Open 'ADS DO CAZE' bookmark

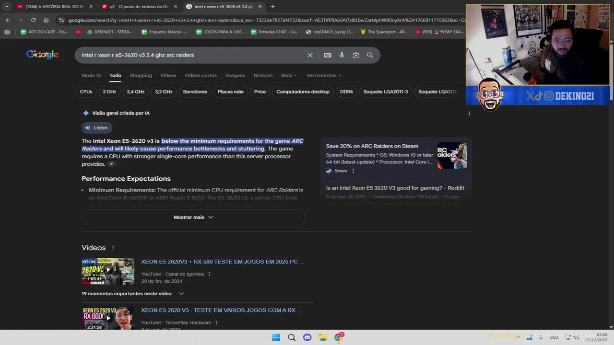click(x=45, y=32)
